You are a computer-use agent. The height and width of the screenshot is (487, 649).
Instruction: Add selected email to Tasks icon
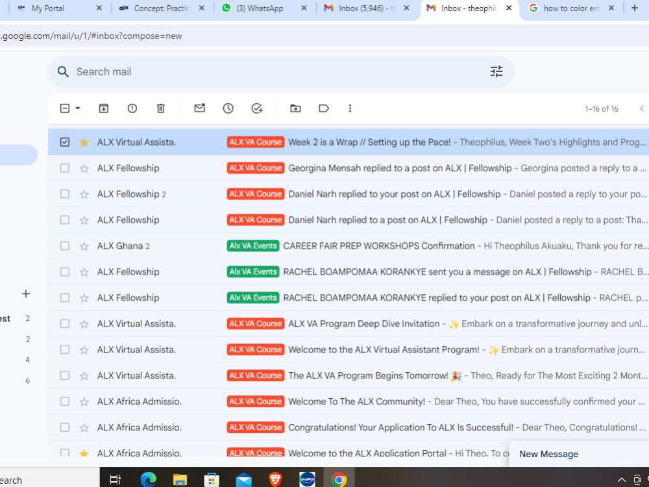point(257,108)
